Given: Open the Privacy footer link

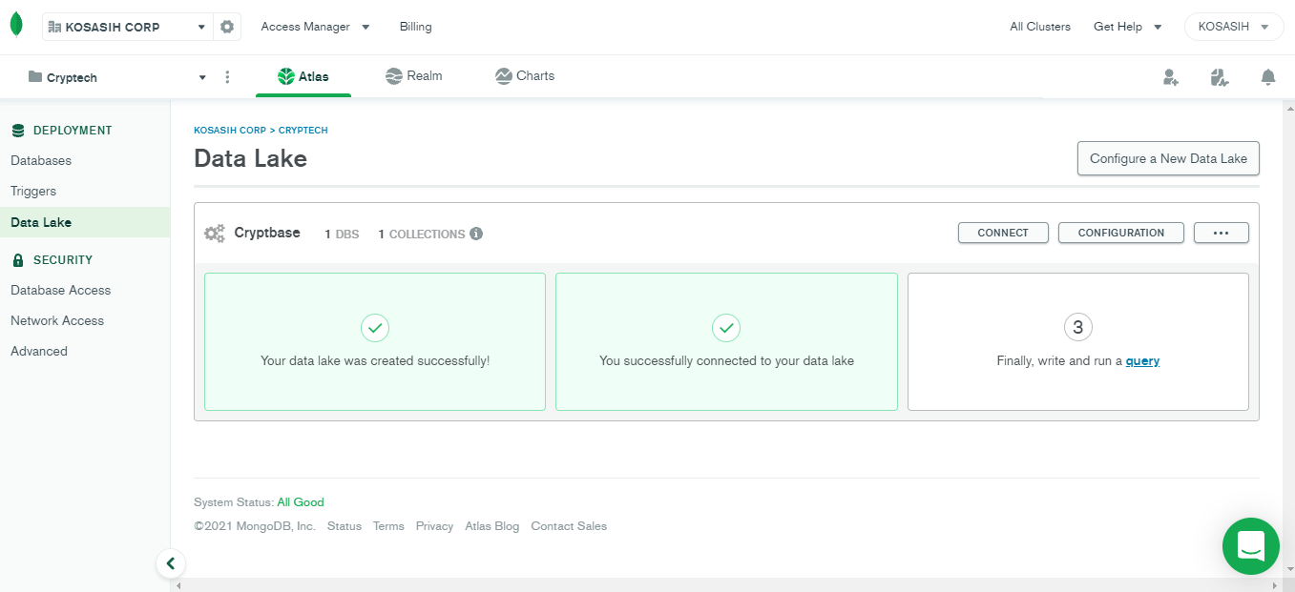Looking at the screenshot, I should 434,526.
